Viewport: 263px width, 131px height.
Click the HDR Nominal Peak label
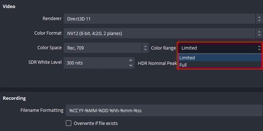point(157,63)
